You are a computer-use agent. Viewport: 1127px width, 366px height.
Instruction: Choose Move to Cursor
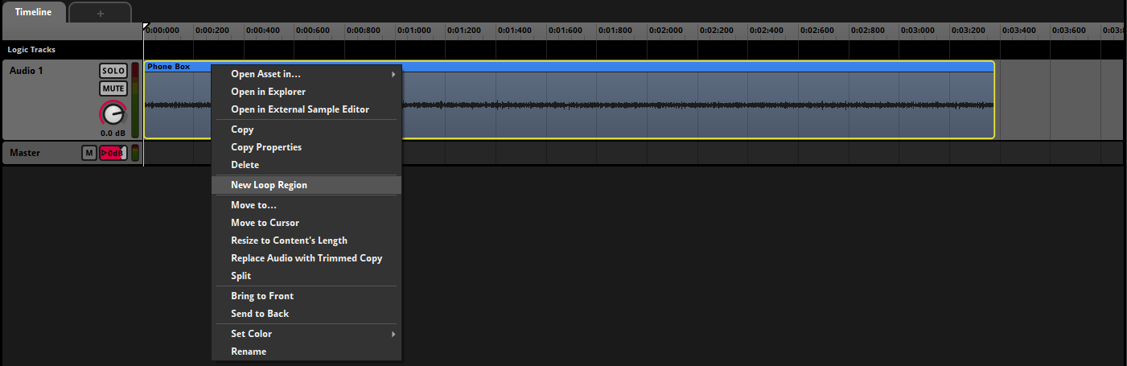(x=306, y=223)
